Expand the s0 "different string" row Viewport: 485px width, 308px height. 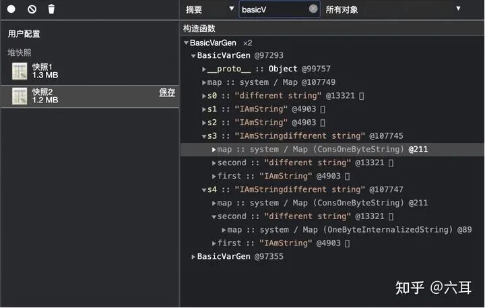click(204, 96)
